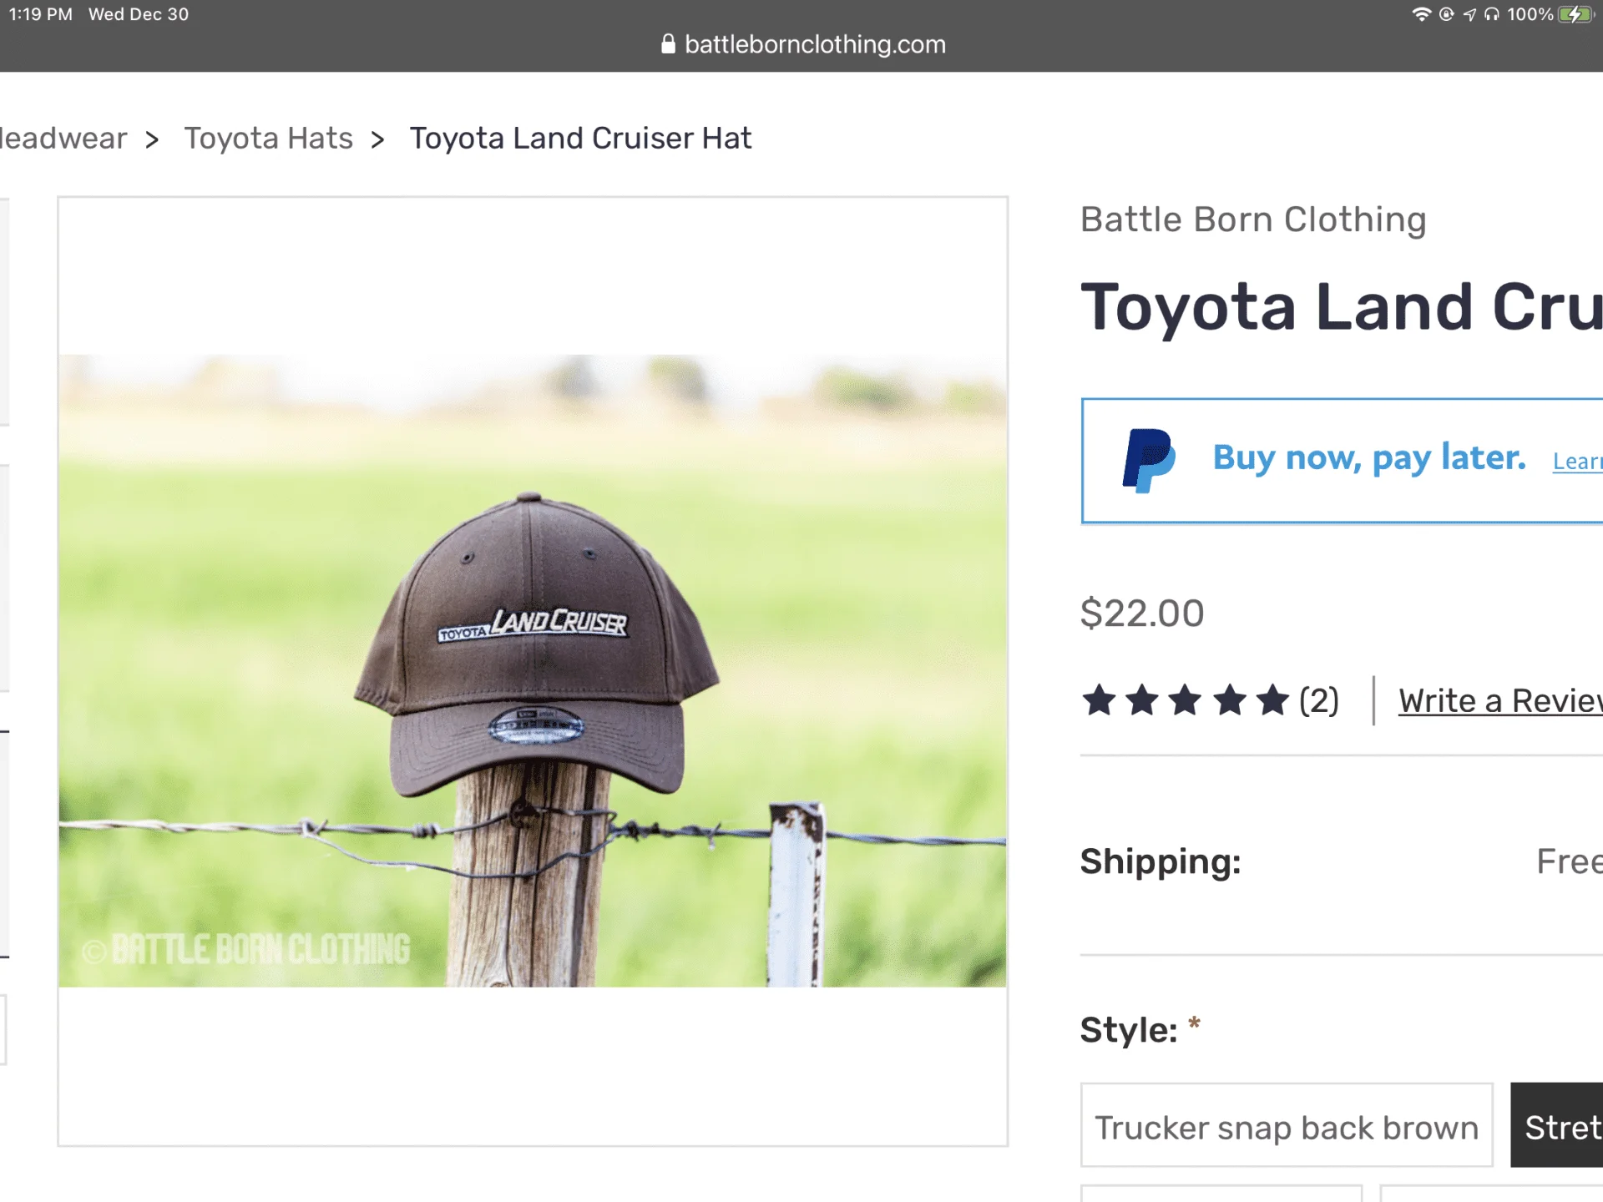Click the fifth review star

[1272, 700]
